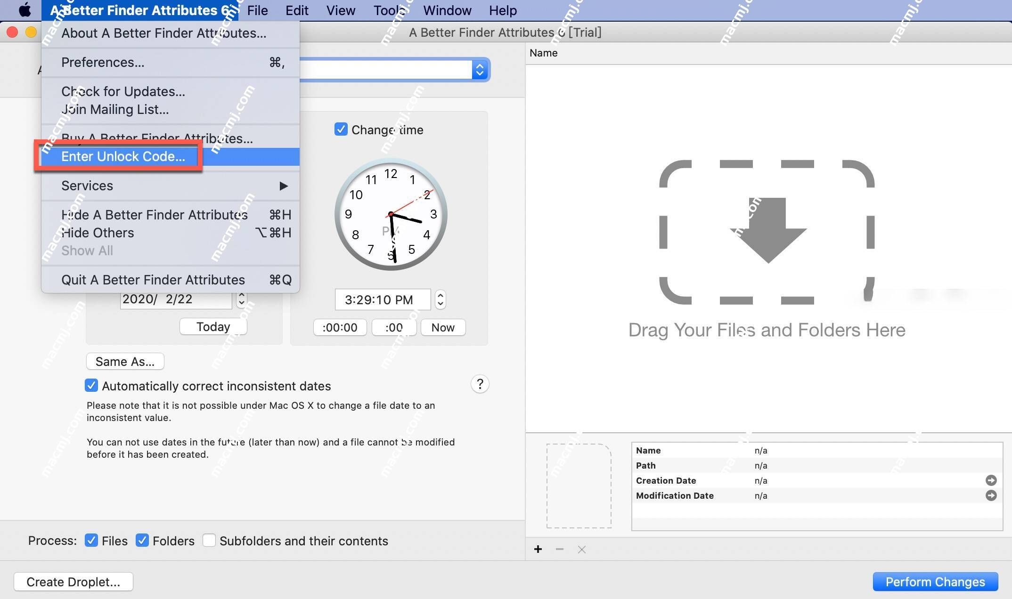
Task: Click the minus icon to remove file
Action: (560, 549)
